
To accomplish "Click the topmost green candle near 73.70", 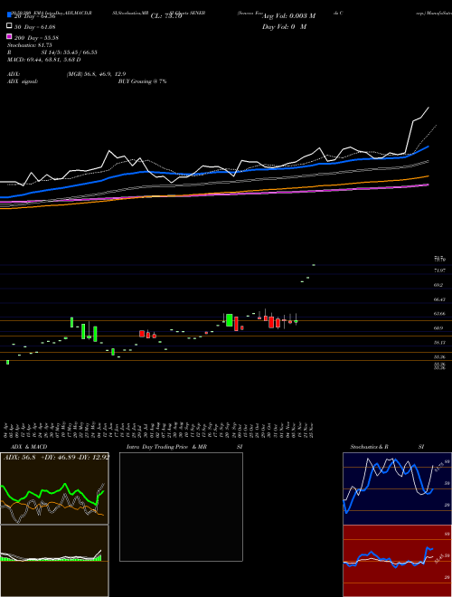I will point(314,265).
